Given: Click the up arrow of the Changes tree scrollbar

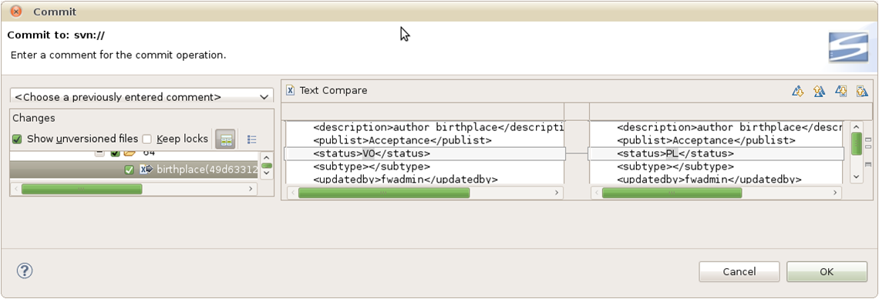Looking at the screenshot, I should (x=266, y=157).
